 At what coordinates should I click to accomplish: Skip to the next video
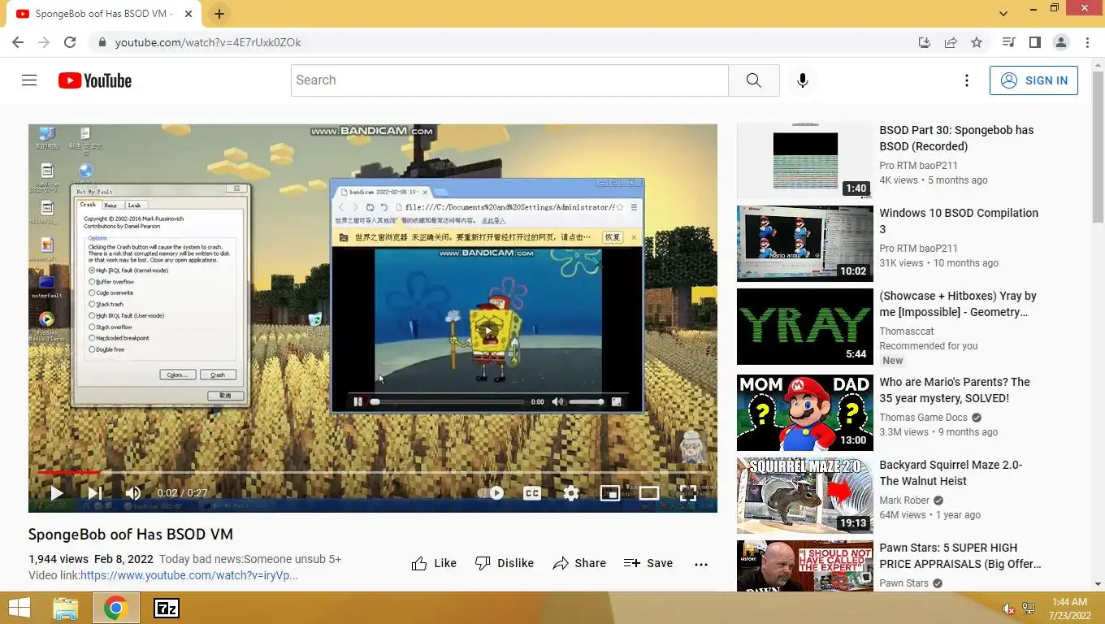pyautogui.click(x=95, y=493)
